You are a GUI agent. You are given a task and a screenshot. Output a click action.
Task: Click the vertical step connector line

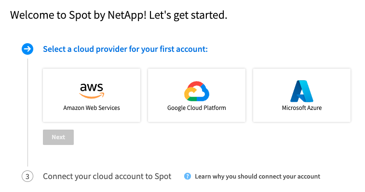tap(27, 112)
